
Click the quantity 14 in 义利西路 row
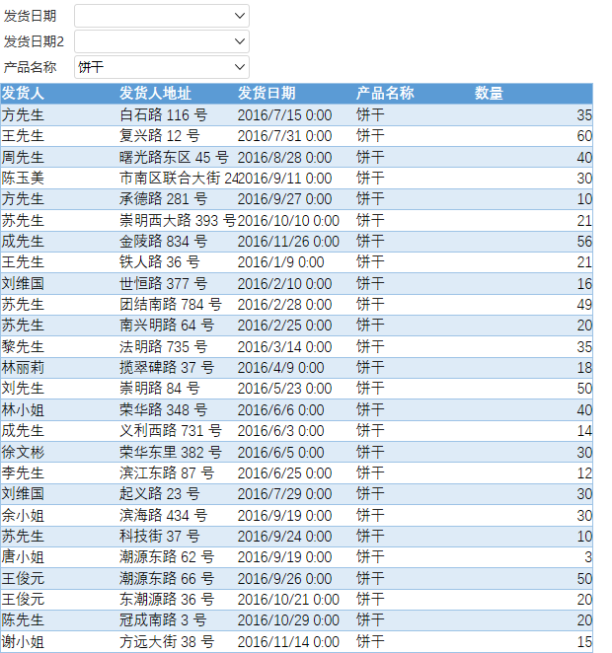tap(584, 431)
